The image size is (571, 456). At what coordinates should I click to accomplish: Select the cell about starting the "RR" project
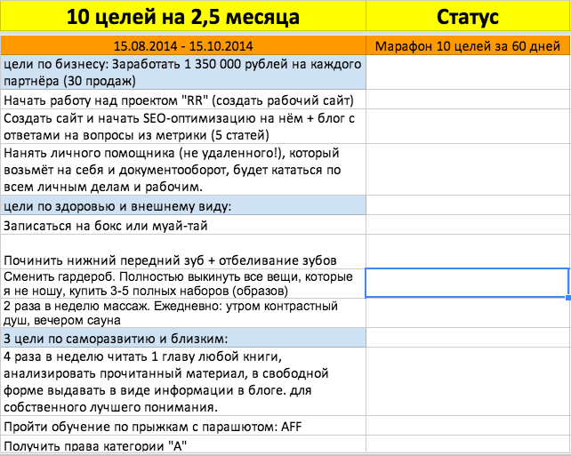(x=183, y=100)
